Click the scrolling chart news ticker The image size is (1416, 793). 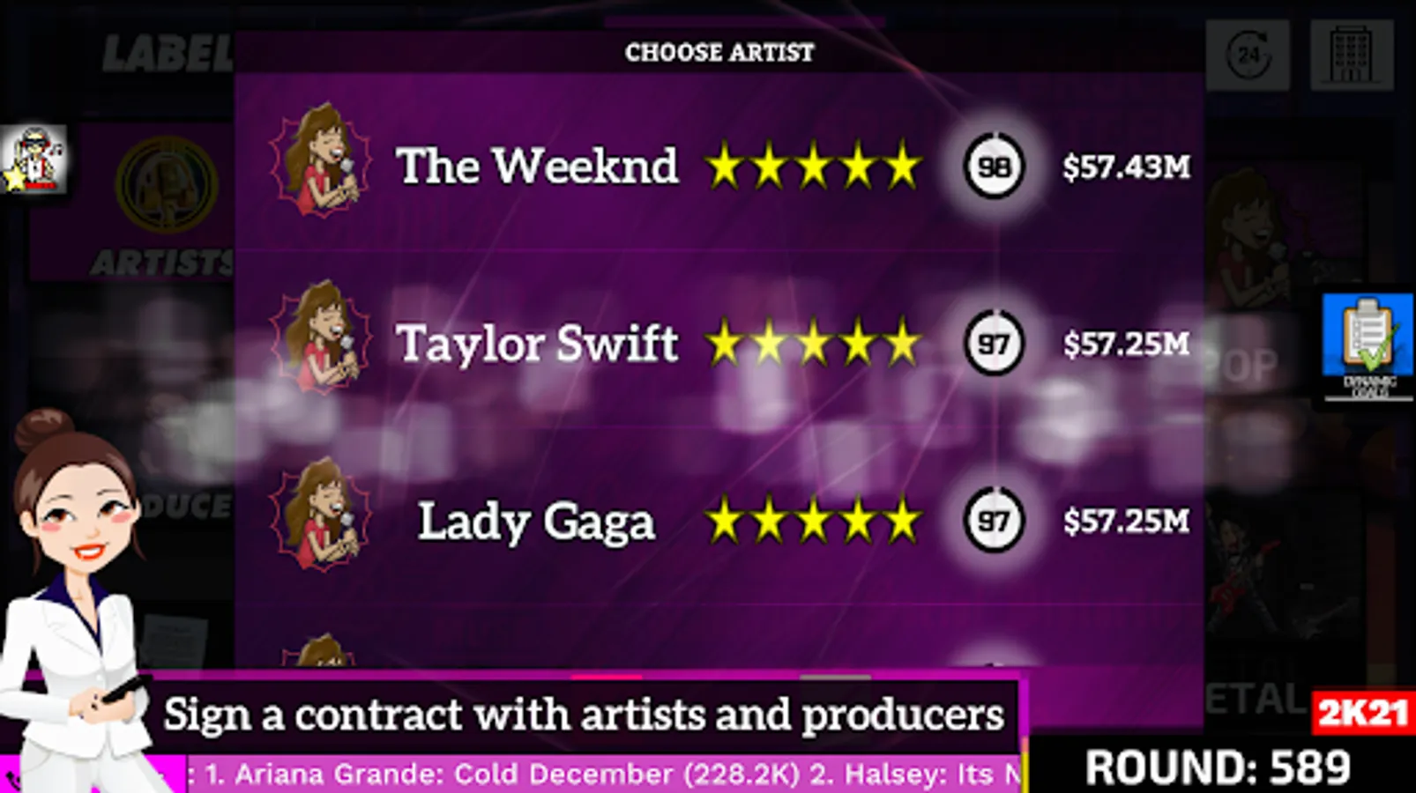pos(604,774)
